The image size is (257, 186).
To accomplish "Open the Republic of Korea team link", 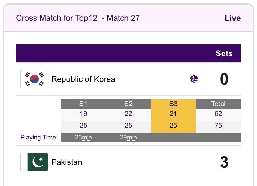I will point(83,79).
